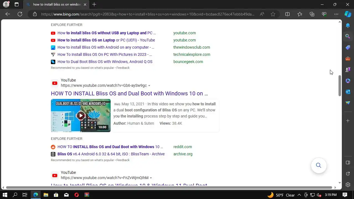The height and width of the screenshot is (199, 354).
Task: Add this page to favorites star
Action: (273, 14)
